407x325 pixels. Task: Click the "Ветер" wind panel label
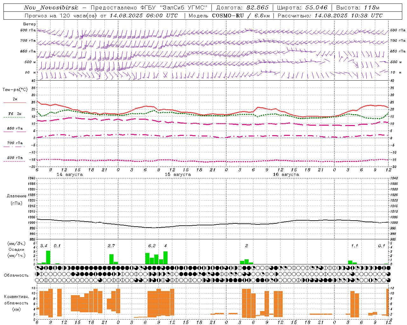(x=30, y=24)
